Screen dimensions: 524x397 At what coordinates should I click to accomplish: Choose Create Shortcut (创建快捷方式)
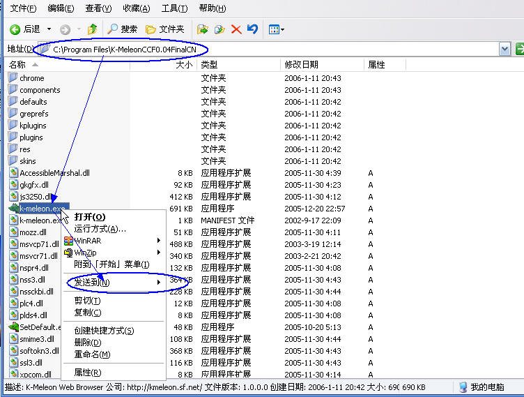114,331
